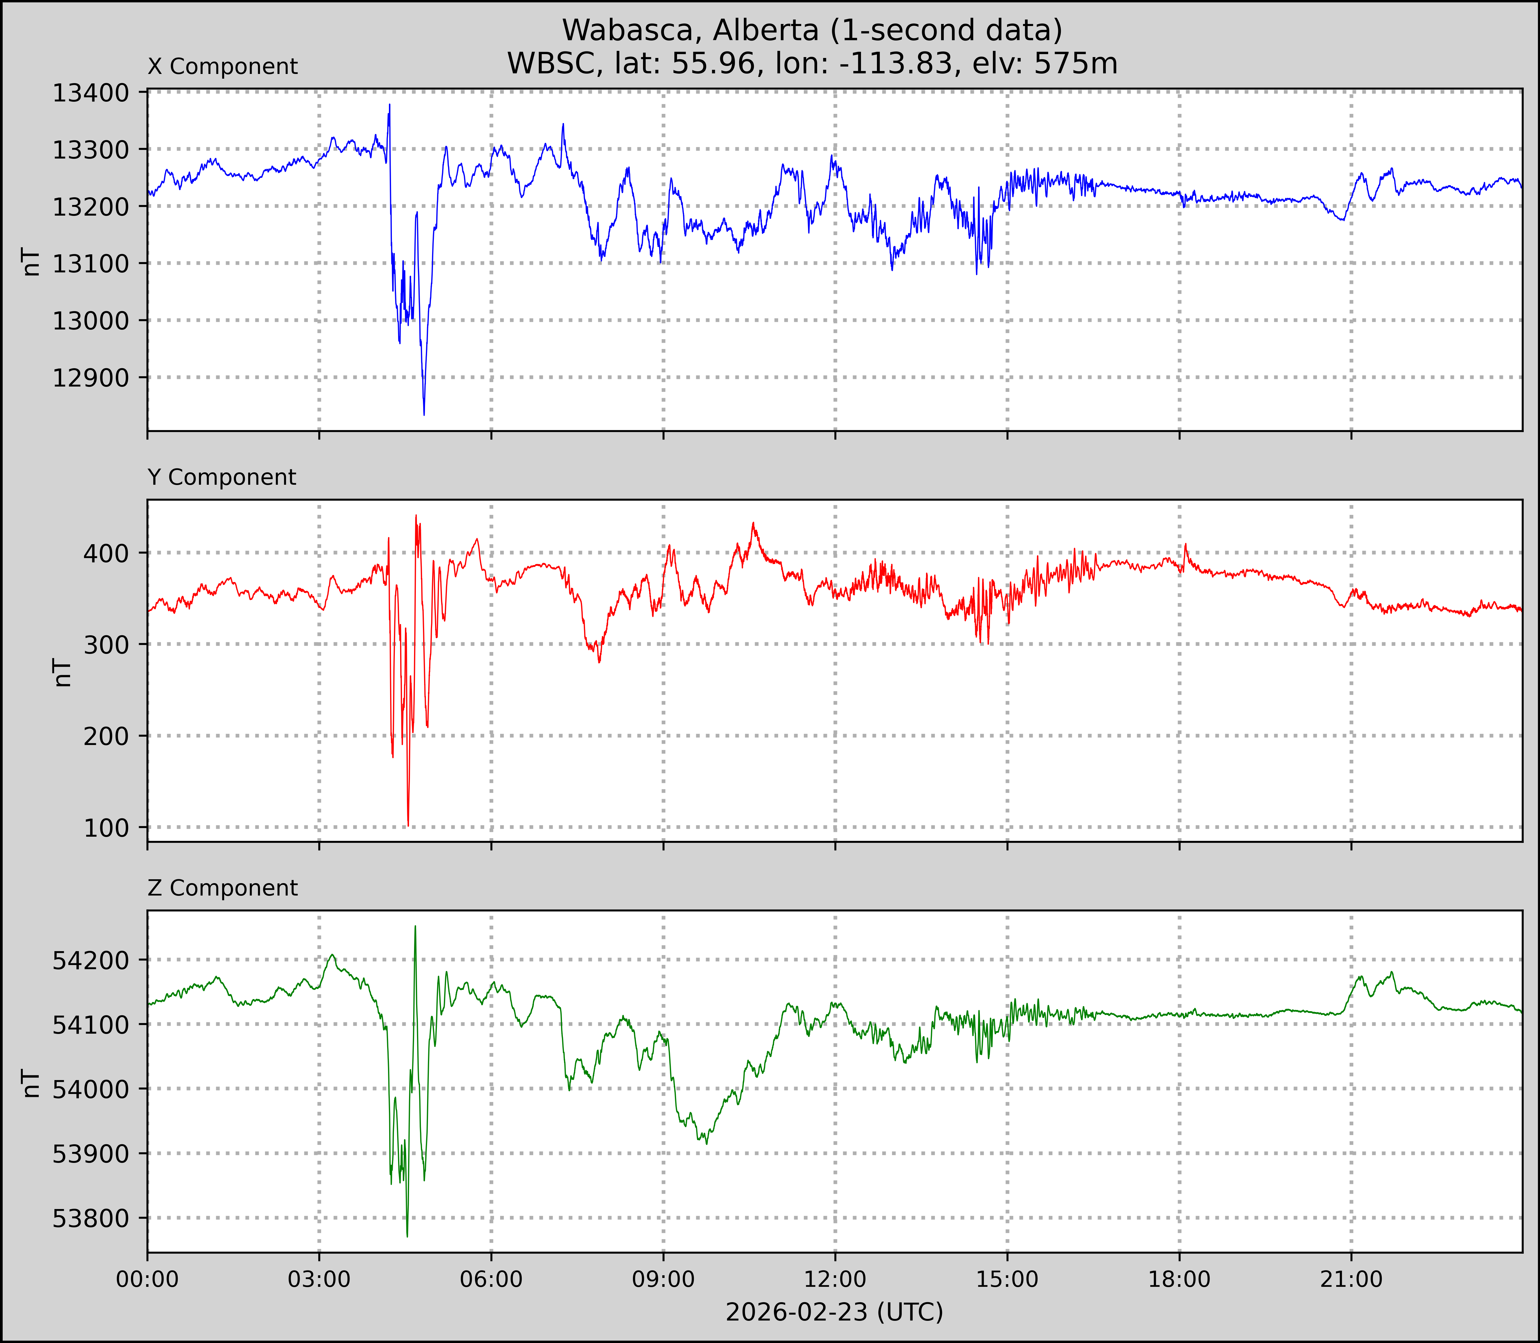
Task: Click the 12:00 time axis label
Action: (x=835, y=1279)
